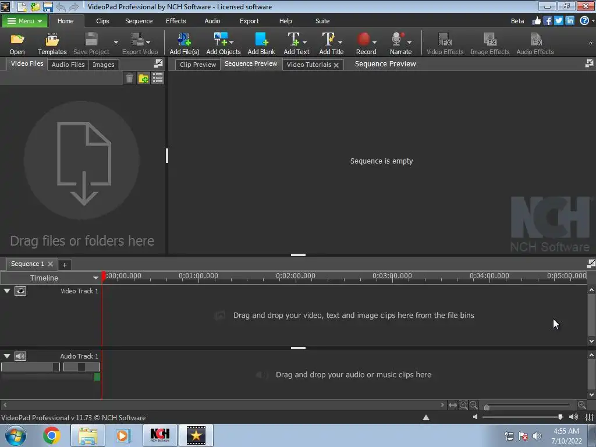
Task: Expand Record dropdown arrow
Action: pyautogui.click(x=374, y=42)
